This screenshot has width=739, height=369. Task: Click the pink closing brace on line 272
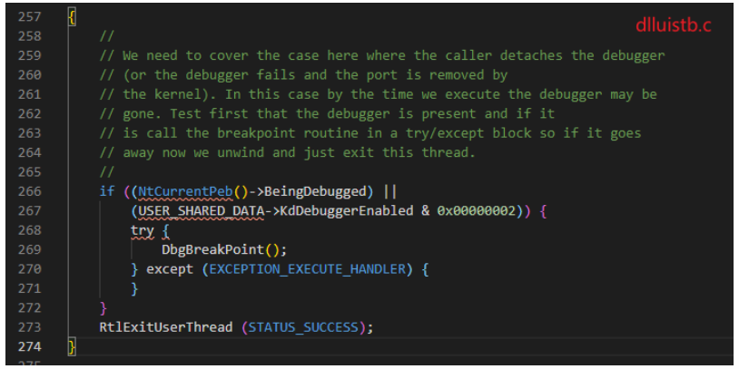pyautogui.click(x=103, y=308)
